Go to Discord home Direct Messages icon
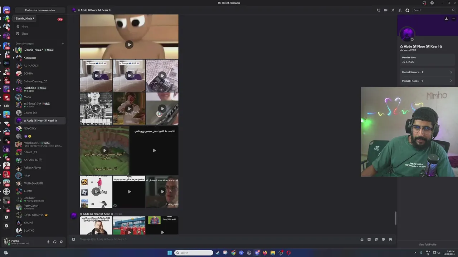 point(6,10)
